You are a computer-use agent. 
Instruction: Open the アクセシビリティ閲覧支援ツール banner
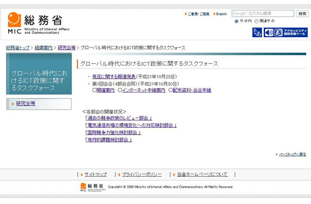click(x=286, y=32)
